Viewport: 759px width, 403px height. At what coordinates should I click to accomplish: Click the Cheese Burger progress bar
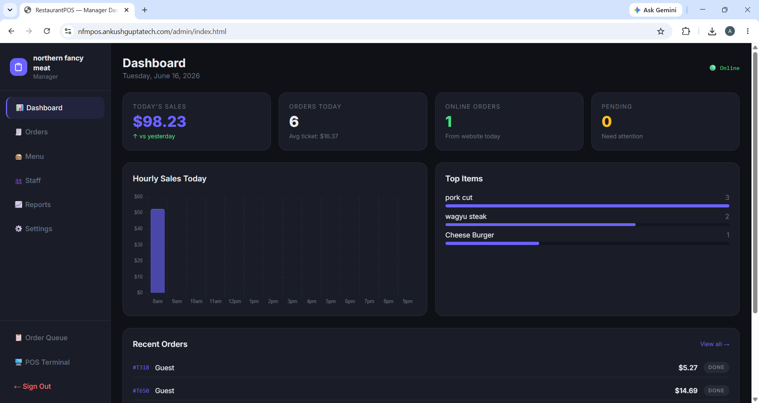coord(587,243)
